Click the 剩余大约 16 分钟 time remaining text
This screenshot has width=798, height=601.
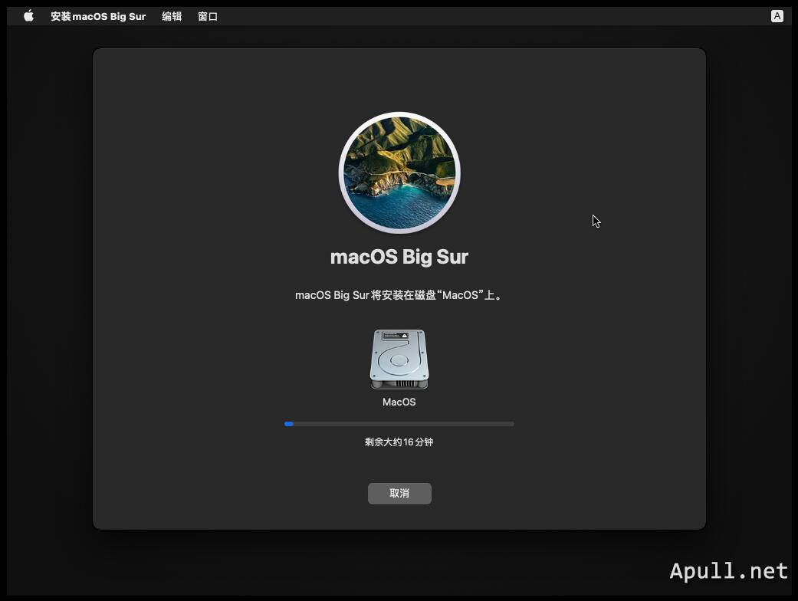click(x=399, y=442)
